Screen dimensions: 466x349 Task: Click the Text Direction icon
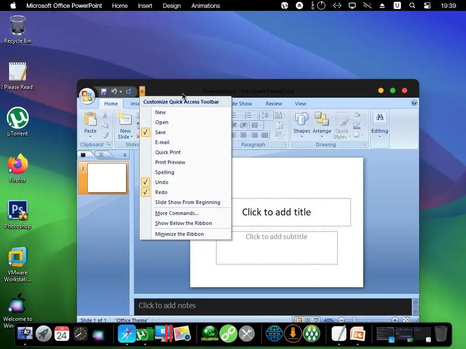(279, 115)
